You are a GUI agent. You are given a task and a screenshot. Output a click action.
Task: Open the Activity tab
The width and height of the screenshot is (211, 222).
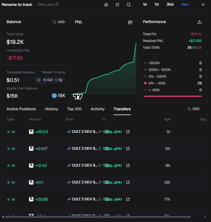click(98, 109)
